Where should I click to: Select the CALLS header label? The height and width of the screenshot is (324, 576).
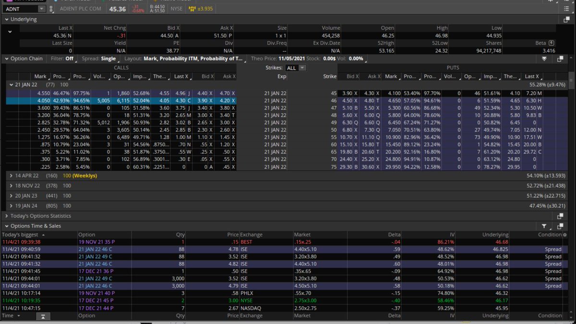pyautogui.click(x=121, y=68)
